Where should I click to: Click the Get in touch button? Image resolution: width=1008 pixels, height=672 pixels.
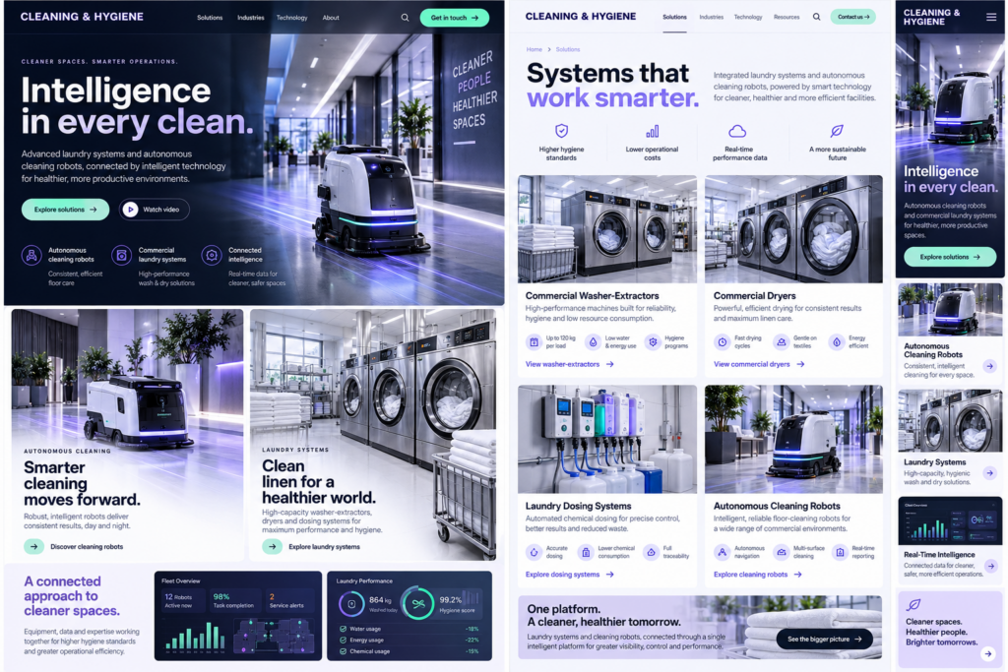point(454,18)
